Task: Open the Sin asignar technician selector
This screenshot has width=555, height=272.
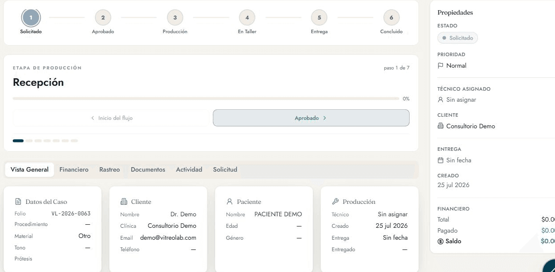Action: [457, 100]
